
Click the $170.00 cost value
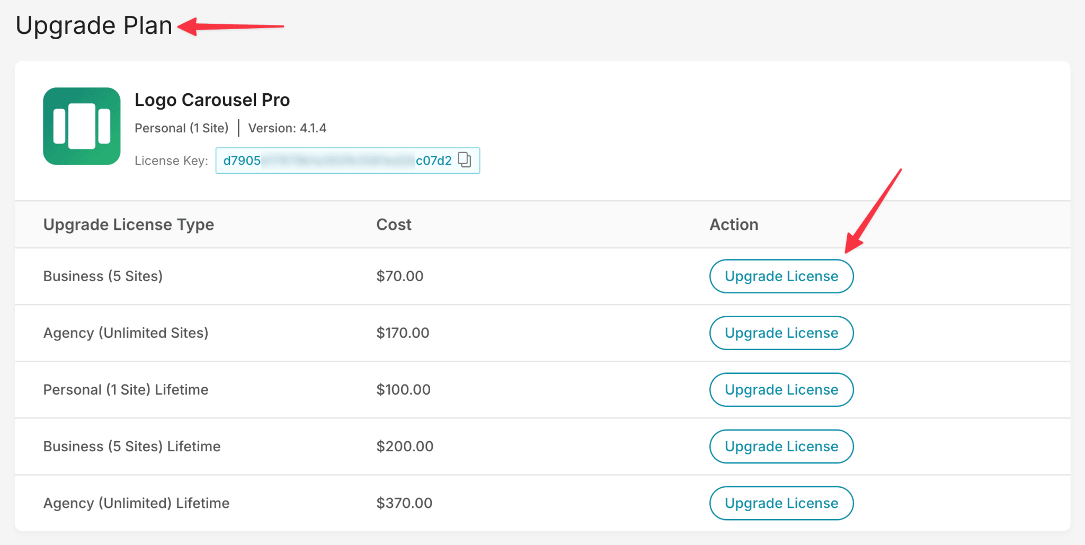[403, 333]
